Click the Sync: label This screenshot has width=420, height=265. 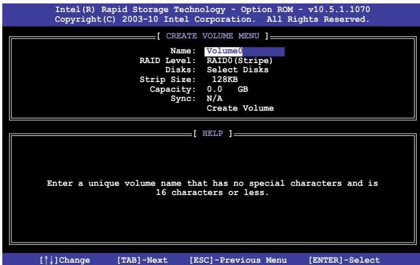(183, 99)
